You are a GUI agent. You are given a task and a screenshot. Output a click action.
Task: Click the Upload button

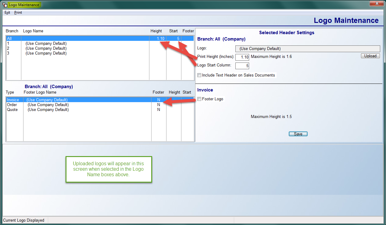370,56
